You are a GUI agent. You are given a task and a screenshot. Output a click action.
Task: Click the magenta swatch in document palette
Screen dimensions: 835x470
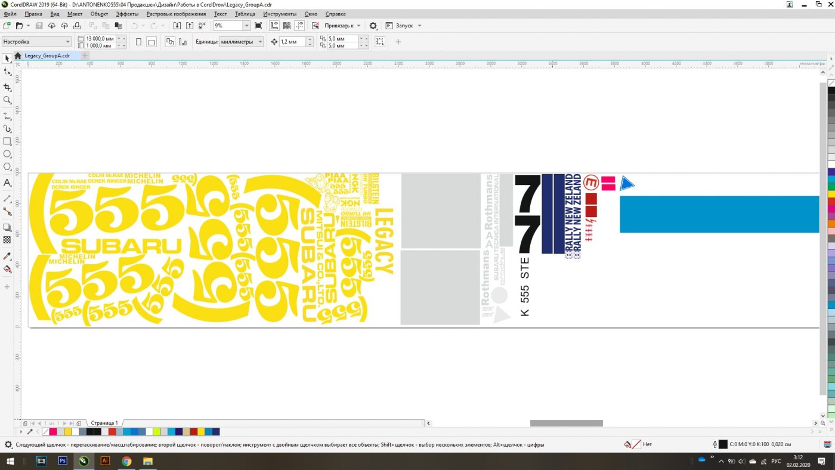point(52,431)
